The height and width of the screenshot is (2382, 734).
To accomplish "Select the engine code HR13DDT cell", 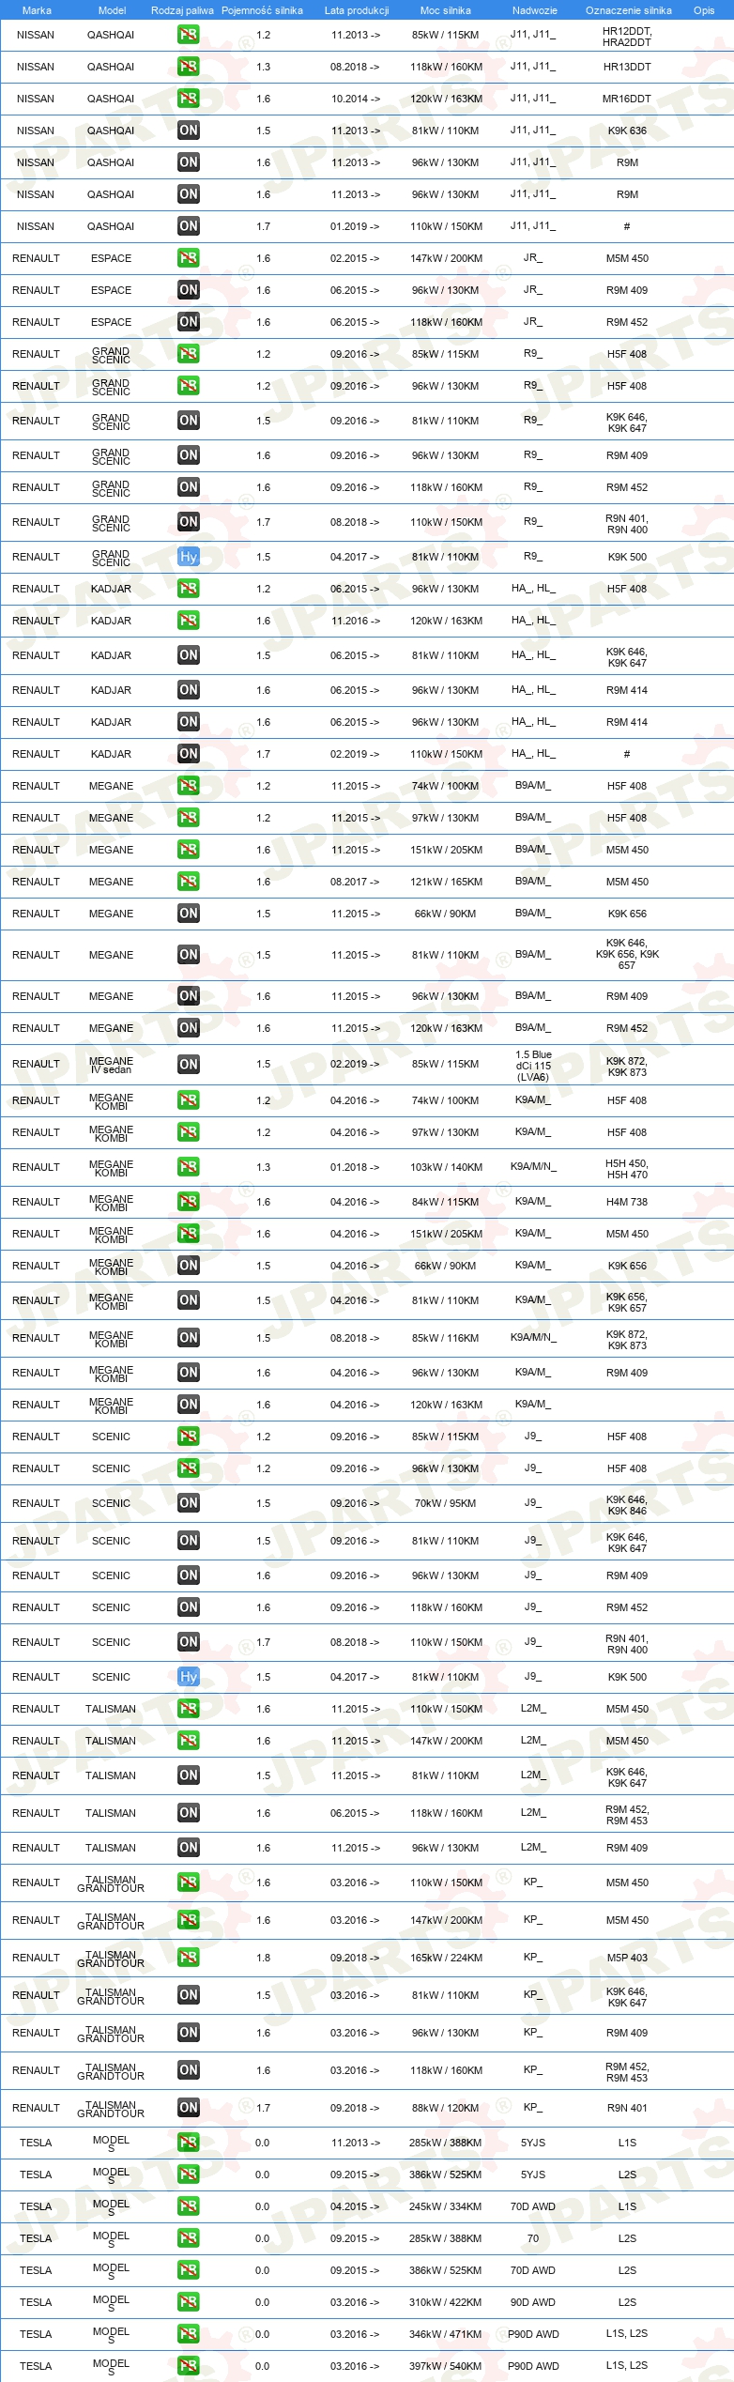I will [x=627, y=67].
